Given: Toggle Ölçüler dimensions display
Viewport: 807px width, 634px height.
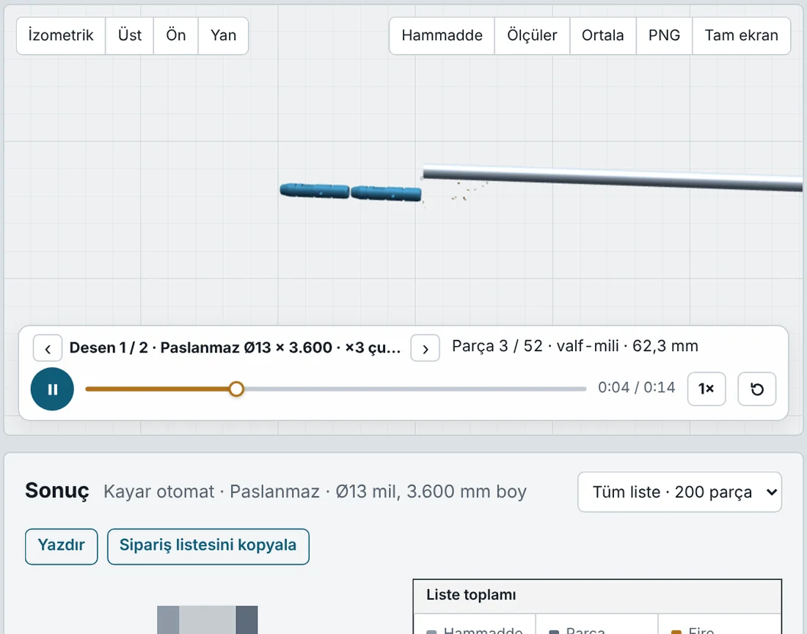Looking at the screenshot, I should 532,35.
